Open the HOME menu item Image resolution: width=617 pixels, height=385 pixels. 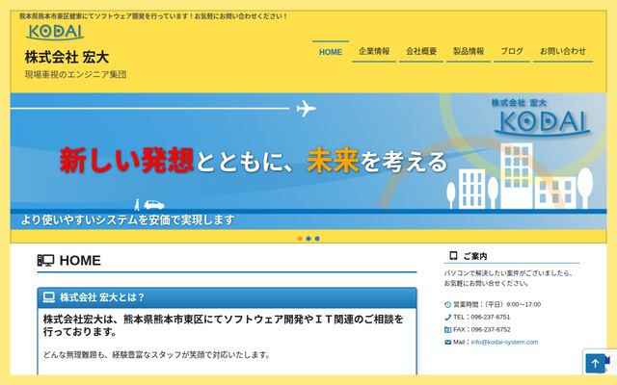[x=331, y=52]
